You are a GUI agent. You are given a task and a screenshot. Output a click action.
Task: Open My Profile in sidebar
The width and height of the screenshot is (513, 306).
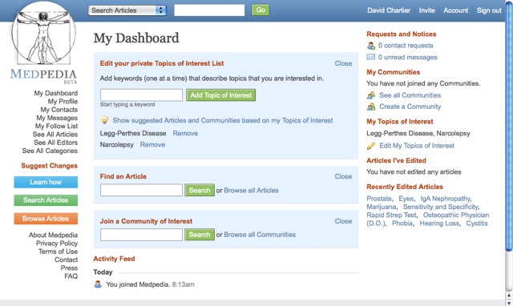[63, 102]
